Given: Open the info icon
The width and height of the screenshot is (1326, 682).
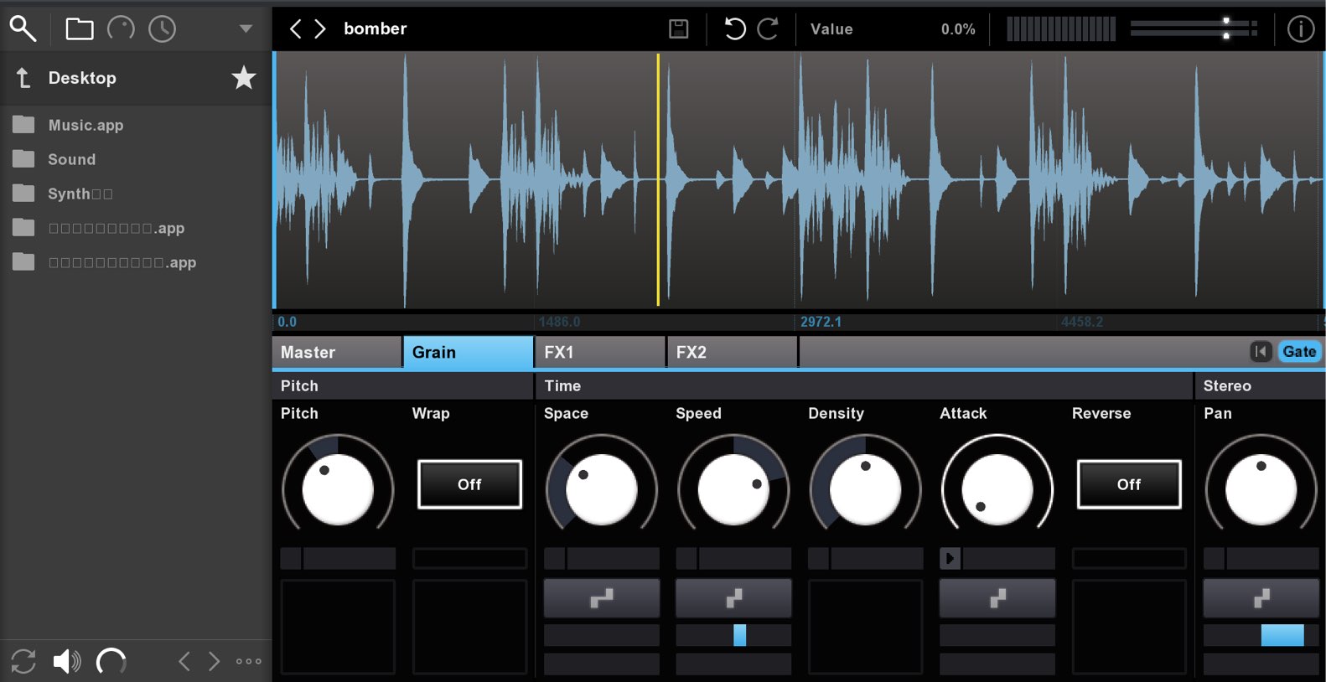Looking at the screenshot, I should click(x=1300, y=29).
